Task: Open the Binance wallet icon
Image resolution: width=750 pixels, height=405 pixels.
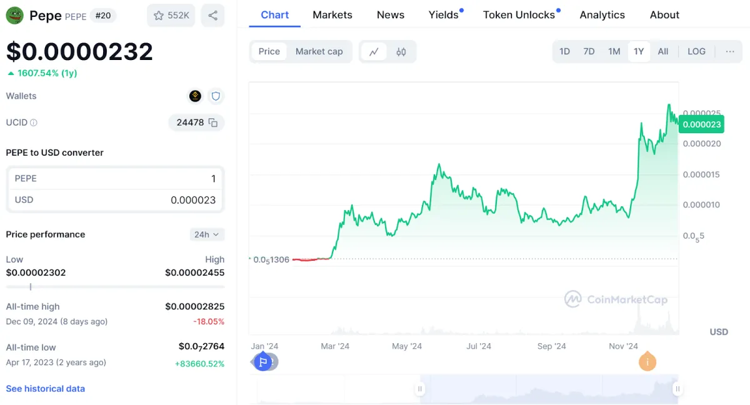Action: click(196, 96)
